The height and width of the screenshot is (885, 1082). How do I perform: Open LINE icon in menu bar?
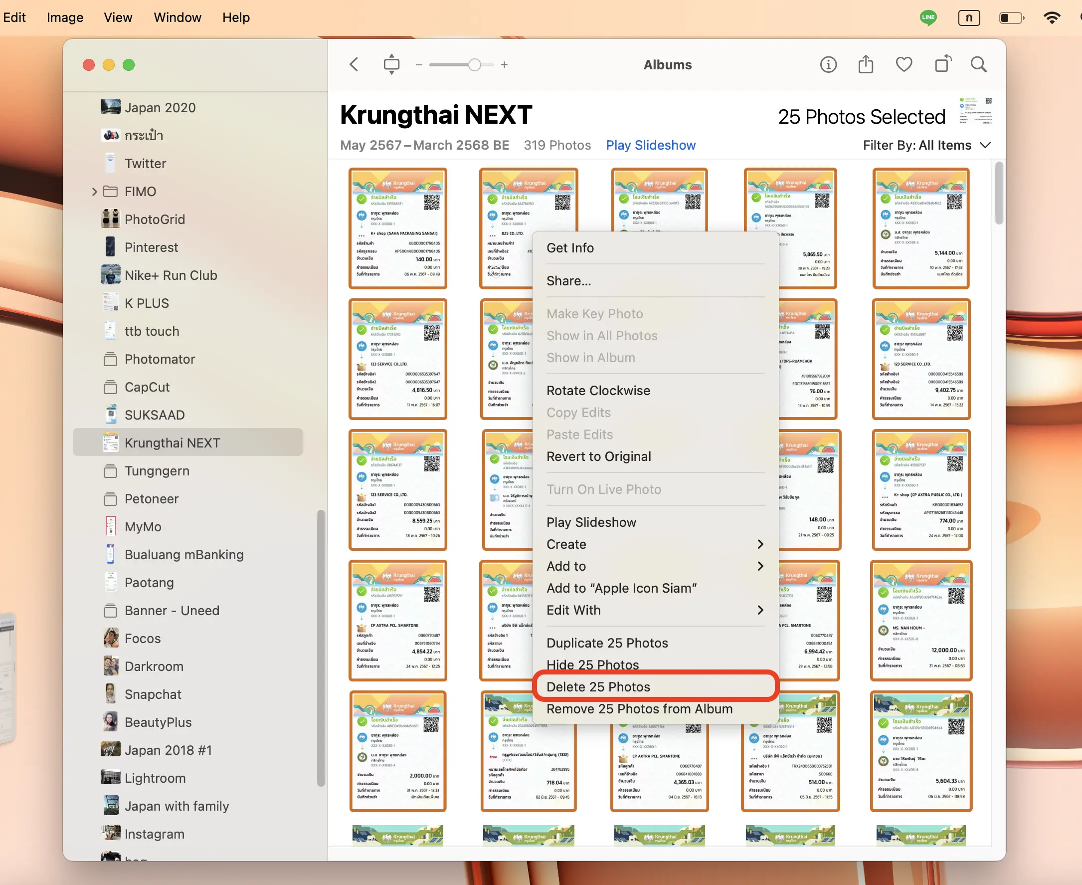[927, 17]
